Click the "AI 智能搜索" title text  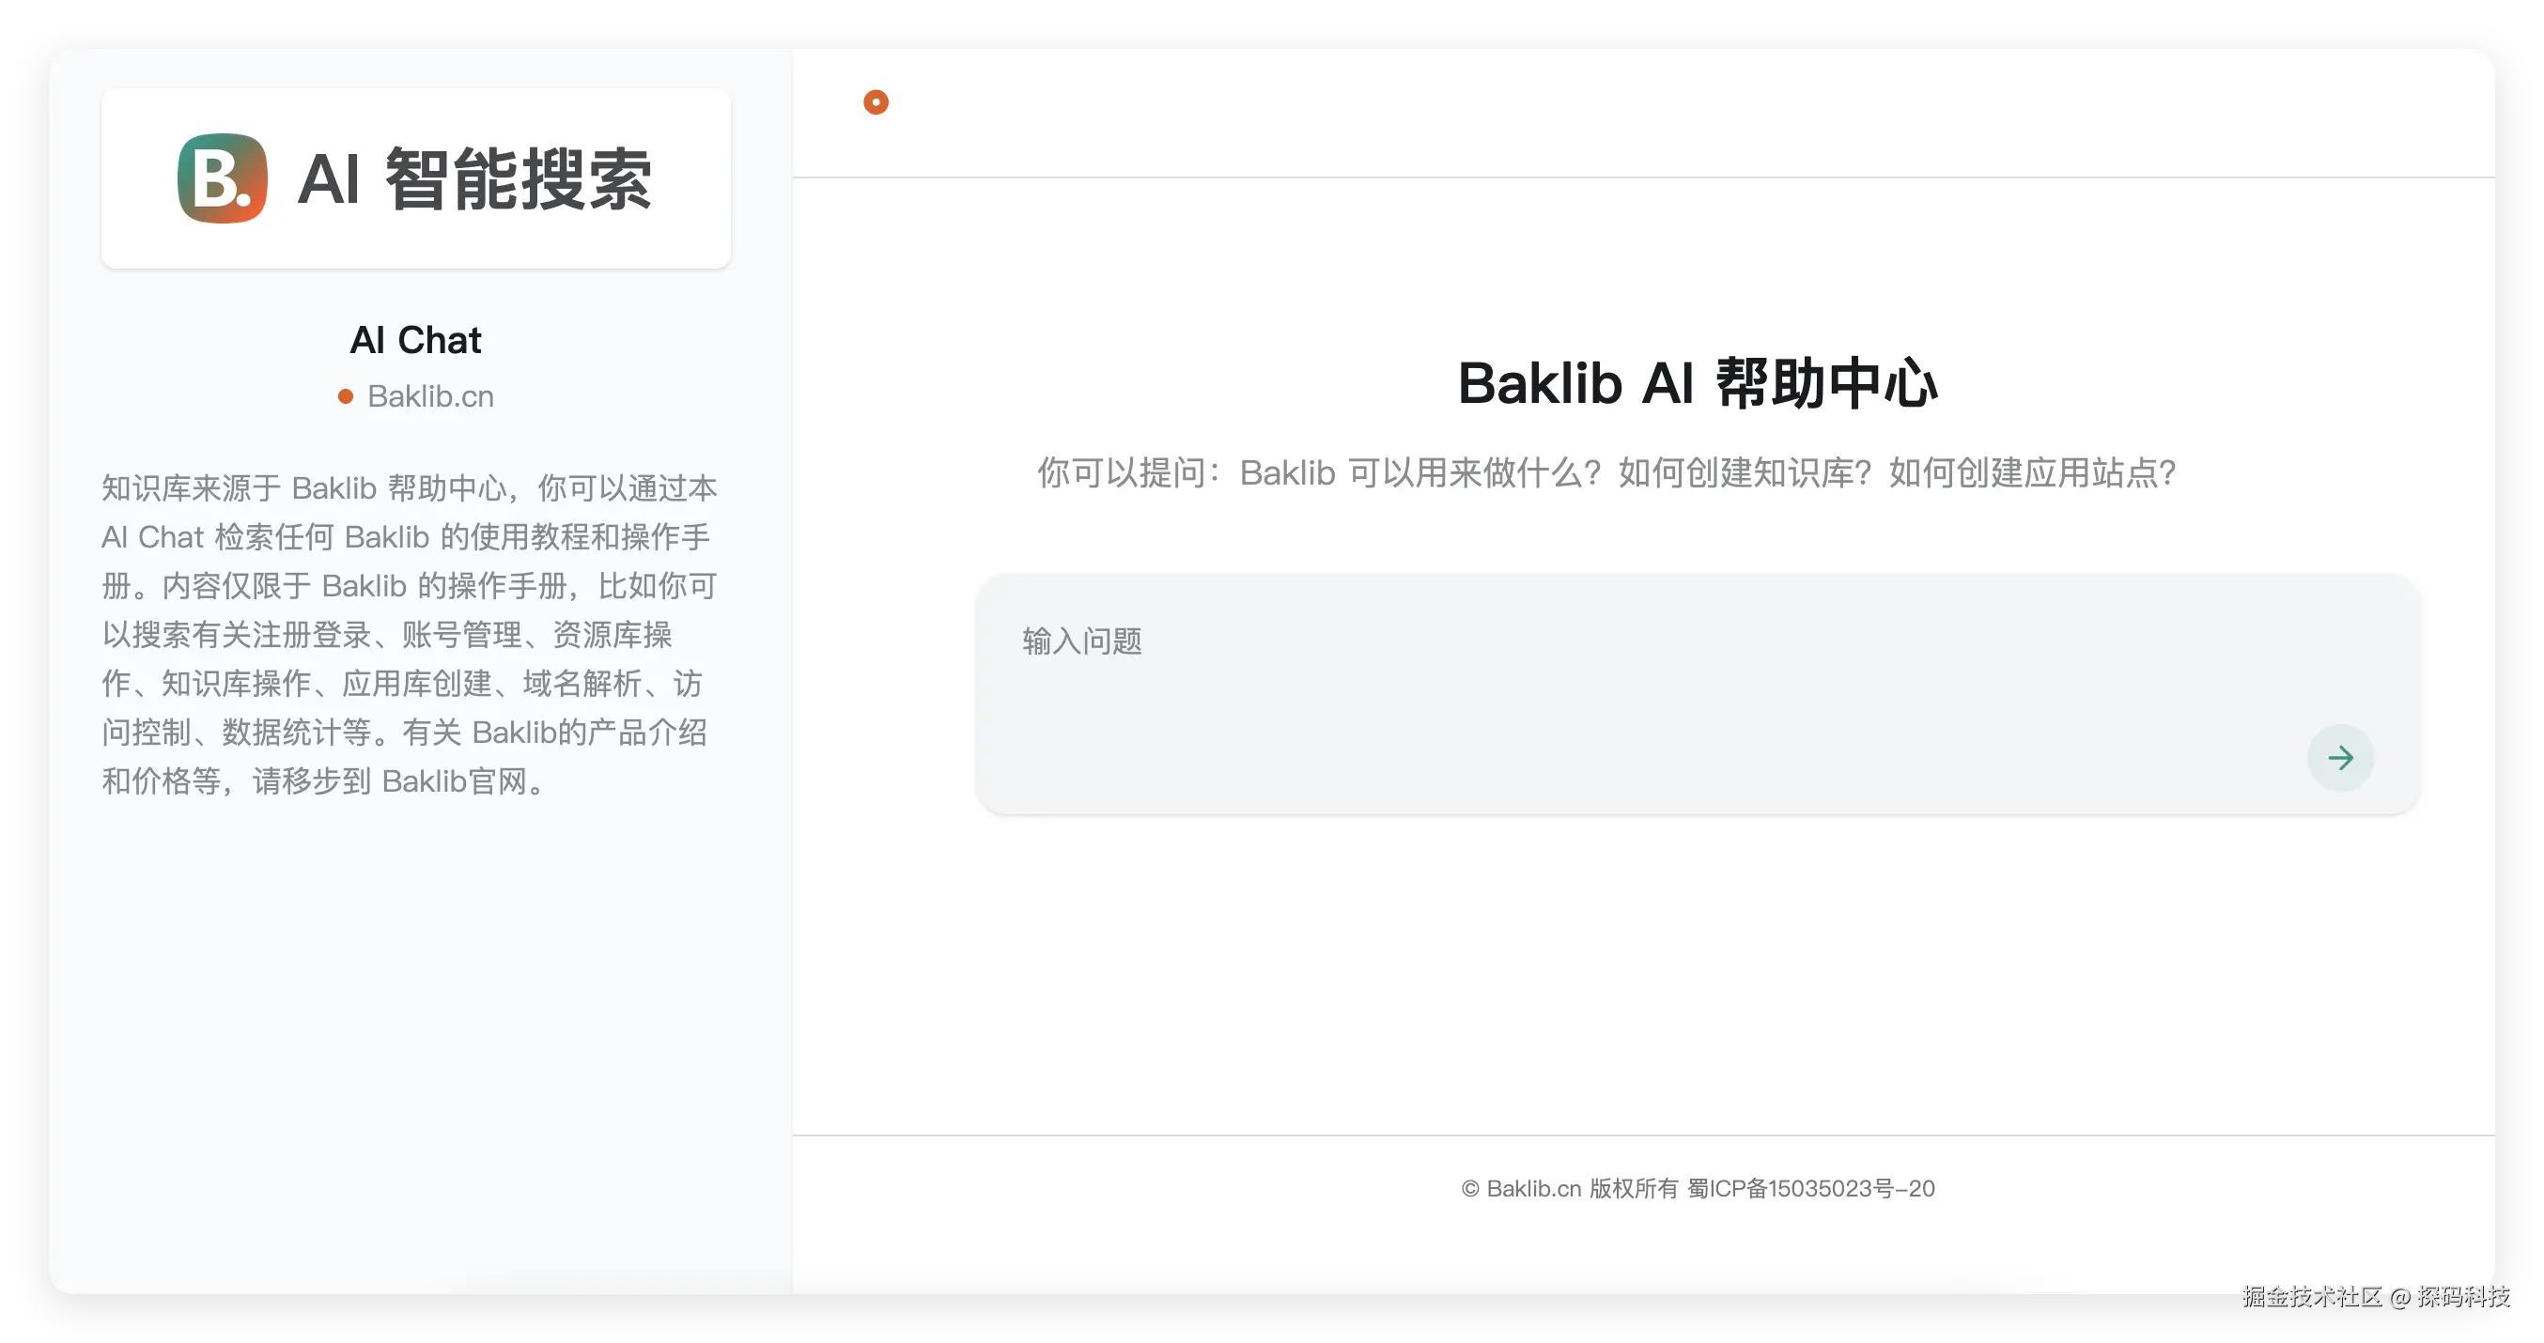click(474, 178)
